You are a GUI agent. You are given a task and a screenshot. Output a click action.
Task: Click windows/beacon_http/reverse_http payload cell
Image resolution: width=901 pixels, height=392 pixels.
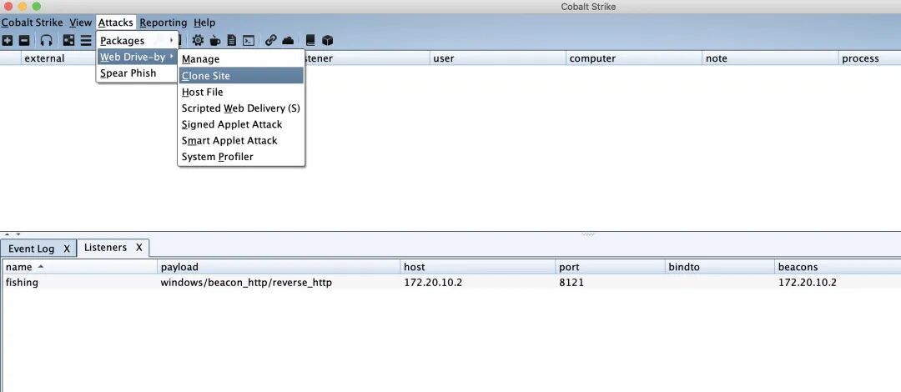(x=246, y=282)
